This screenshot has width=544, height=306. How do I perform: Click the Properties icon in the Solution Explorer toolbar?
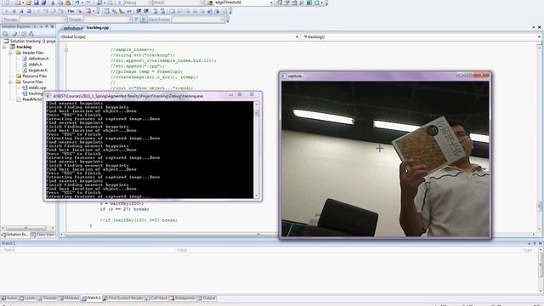[x=6, y=34]
